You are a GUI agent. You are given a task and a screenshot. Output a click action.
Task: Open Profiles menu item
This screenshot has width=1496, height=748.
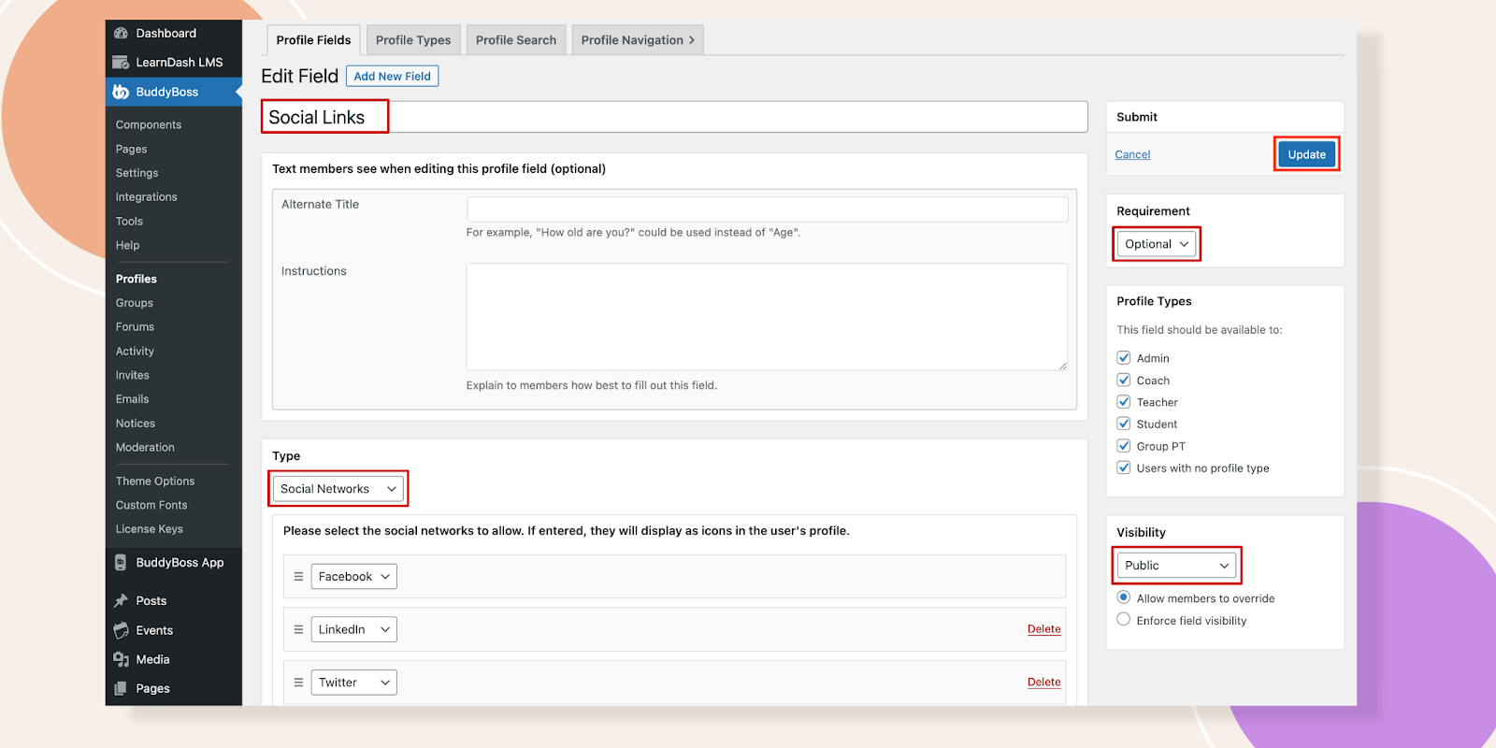click(137, 279)
